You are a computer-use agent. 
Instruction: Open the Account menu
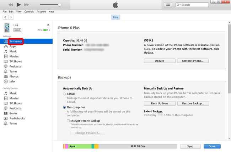[41, 11]
